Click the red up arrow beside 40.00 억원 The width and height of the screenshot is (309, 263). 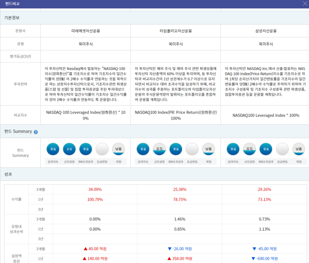[x=86, y=249]
